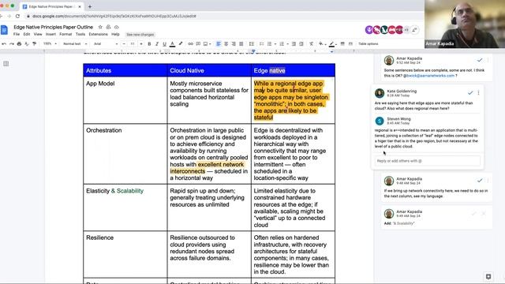This screenshot has height=284, width=505.
Task: Open the bulleted list options arrow
Action: (275, 44)
